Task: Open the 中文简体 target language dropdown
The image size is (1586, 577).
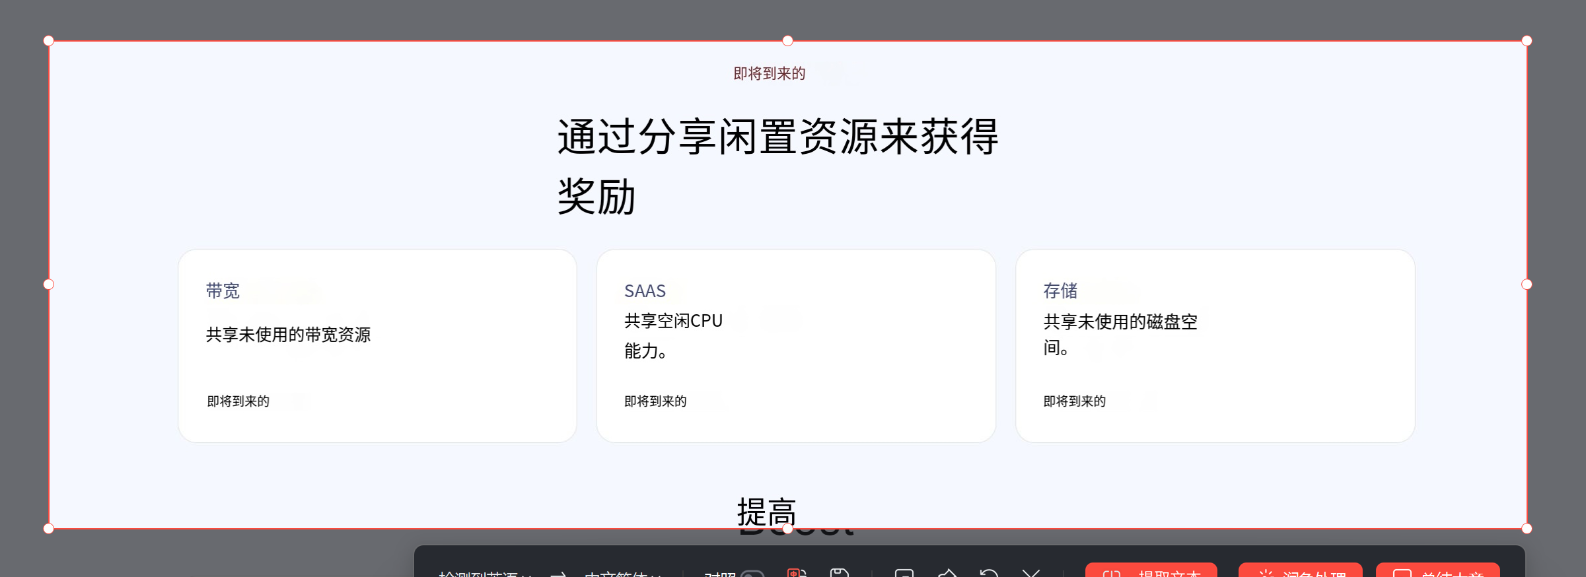Action: (623, 573)
